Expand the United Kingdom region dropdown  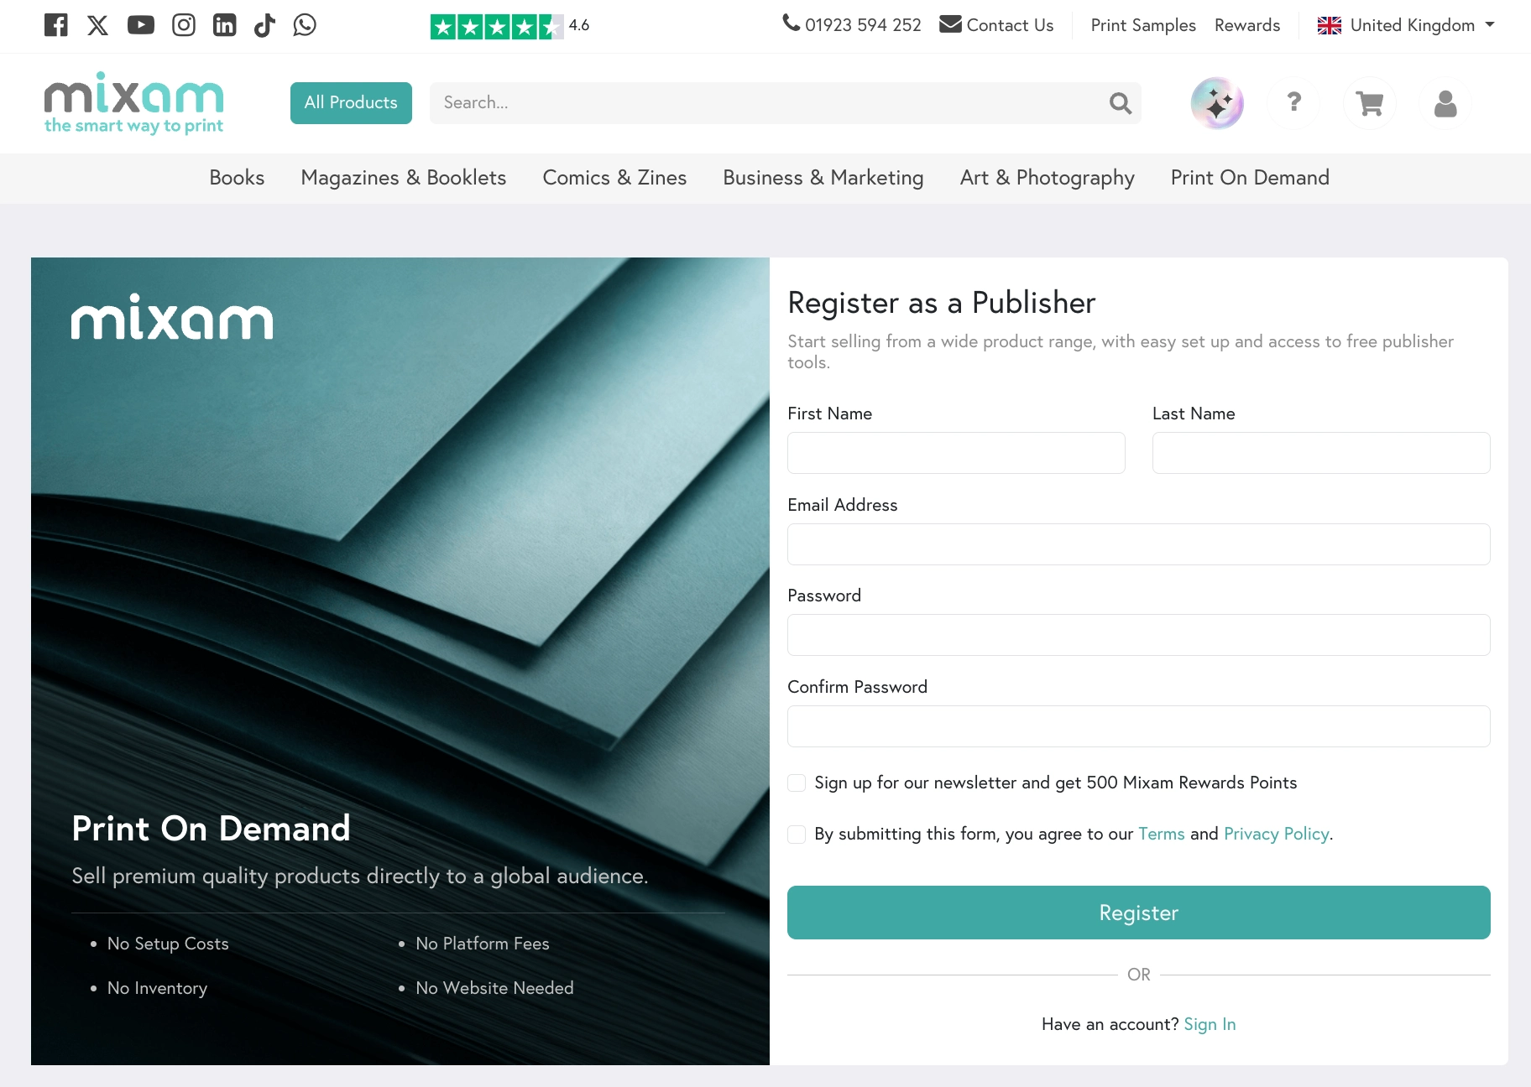tap(1406, 25)
